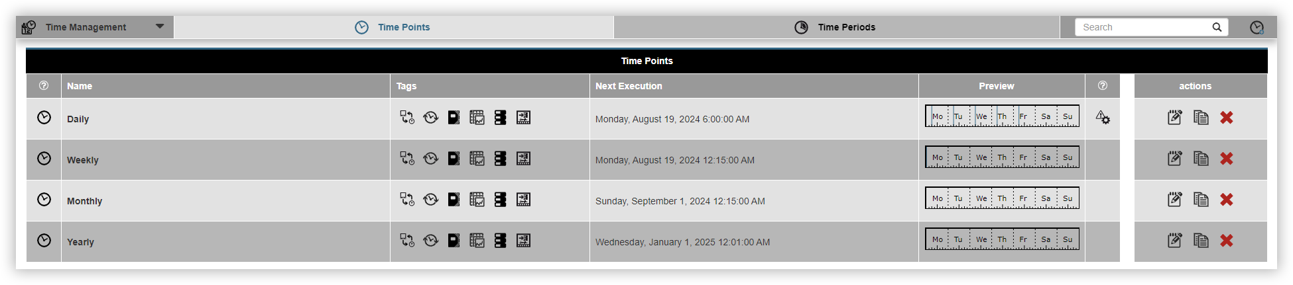
Task: Click the Yearly weekday preview bar
Action: pos(1002,239)
